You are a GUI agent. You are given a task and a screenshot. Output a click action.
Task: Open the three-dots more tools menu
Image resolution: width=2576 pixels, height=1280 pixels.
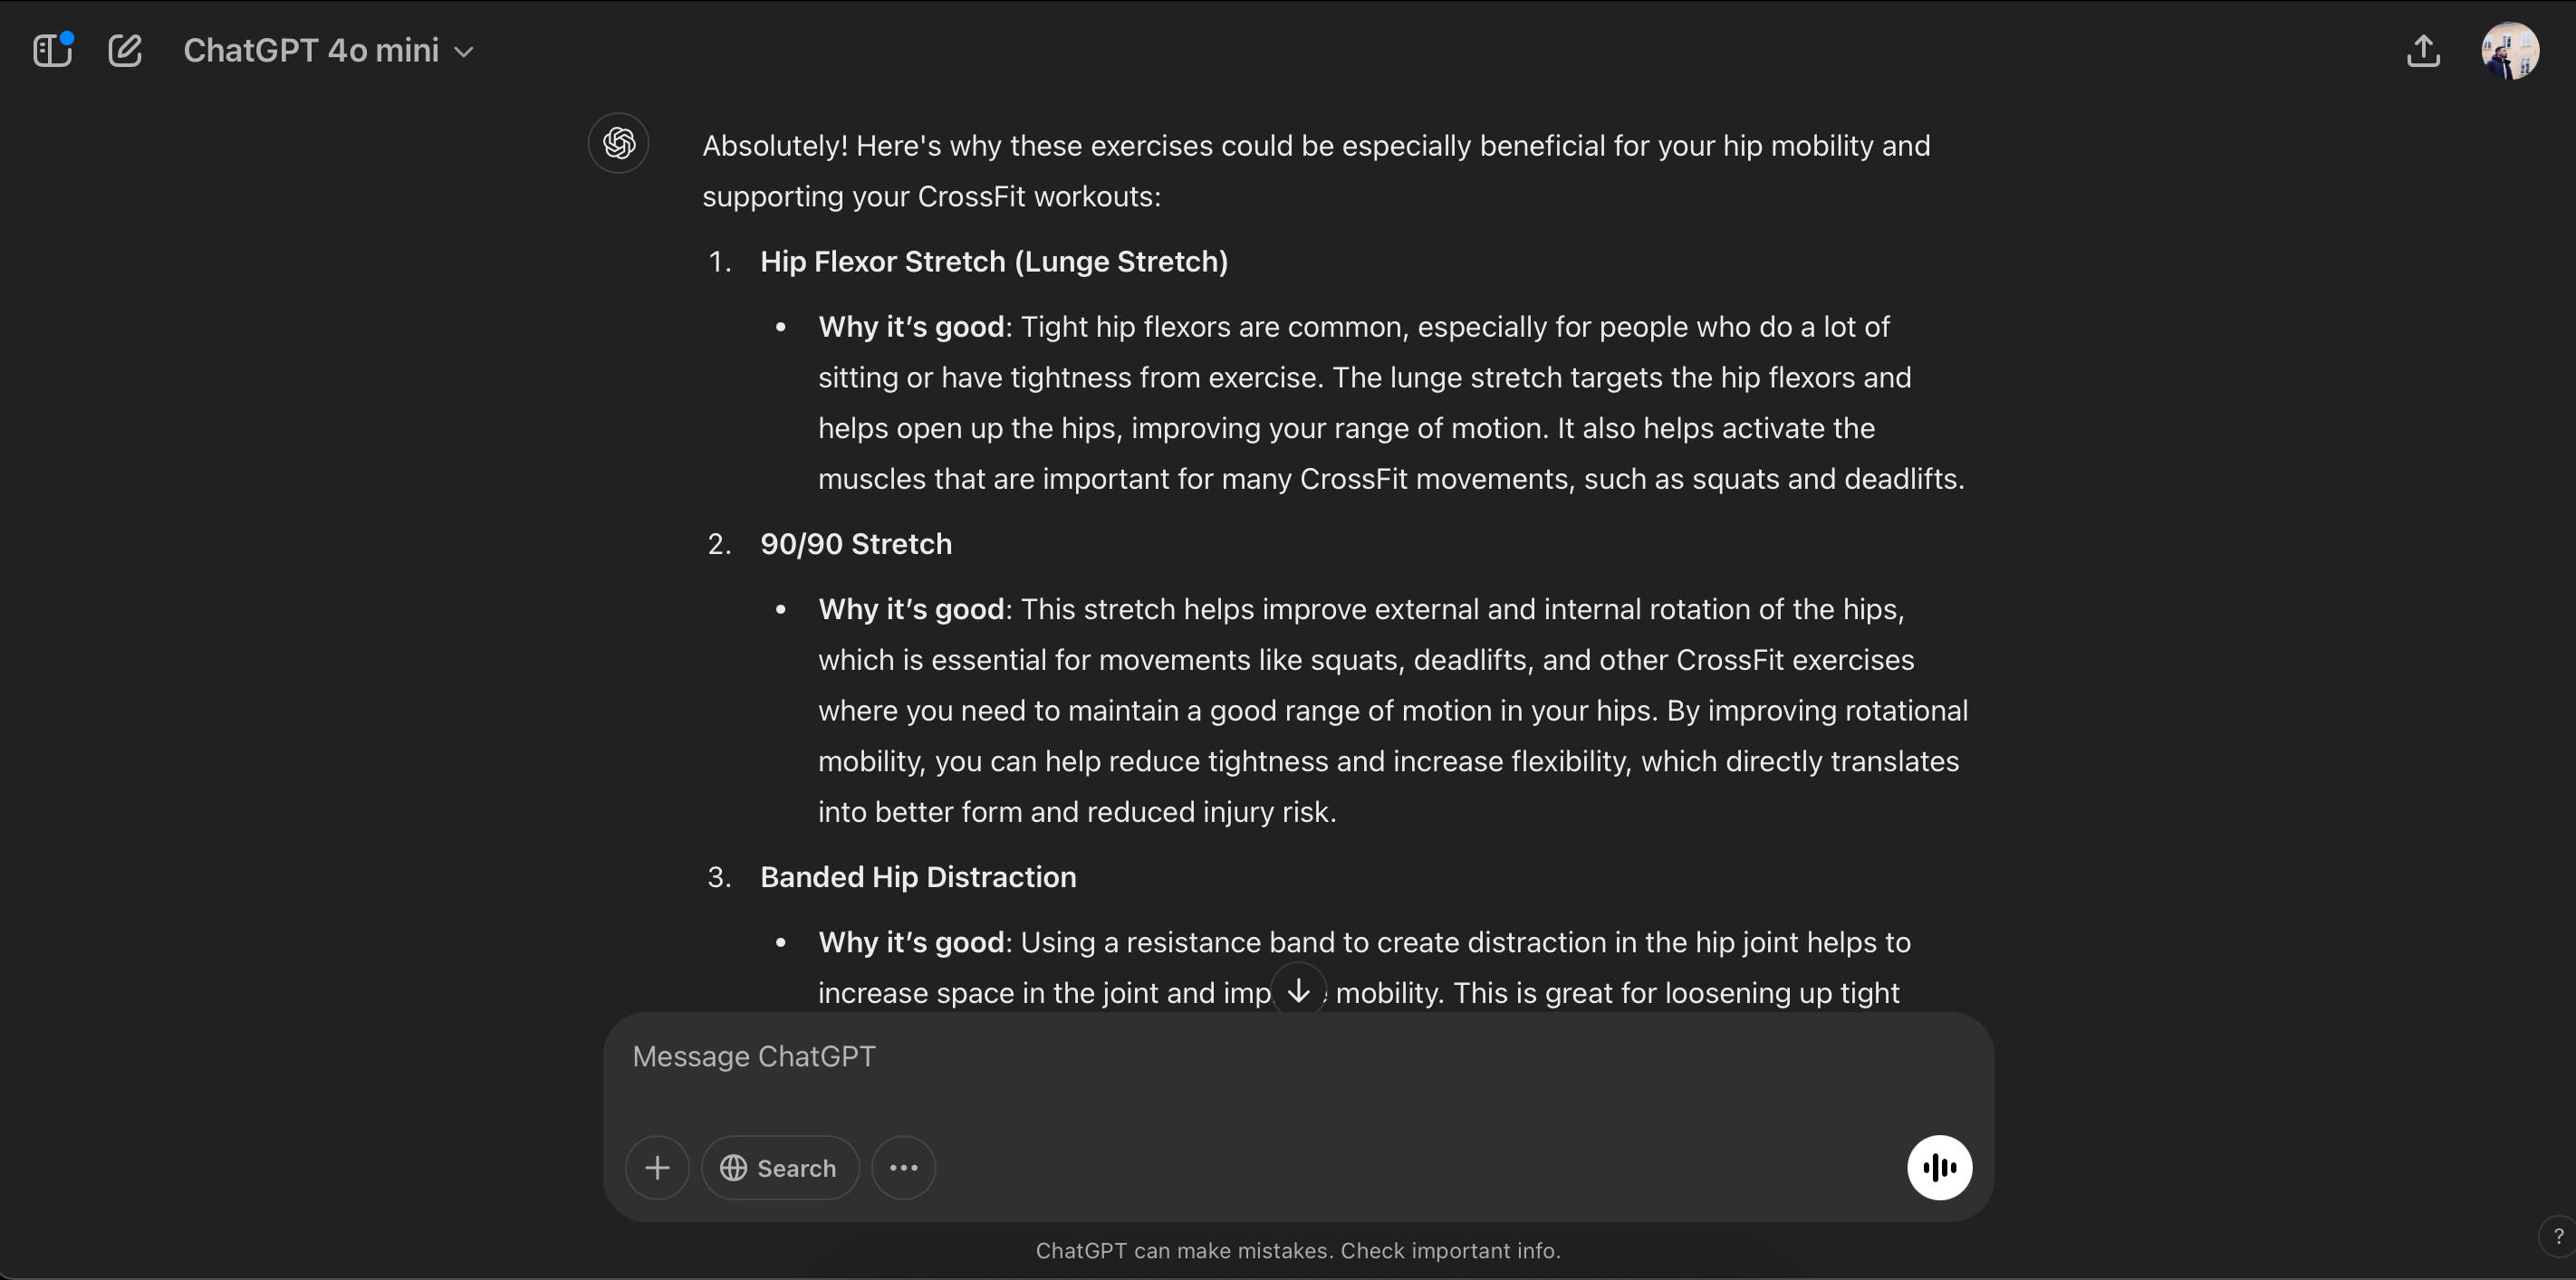[903, 1167]
